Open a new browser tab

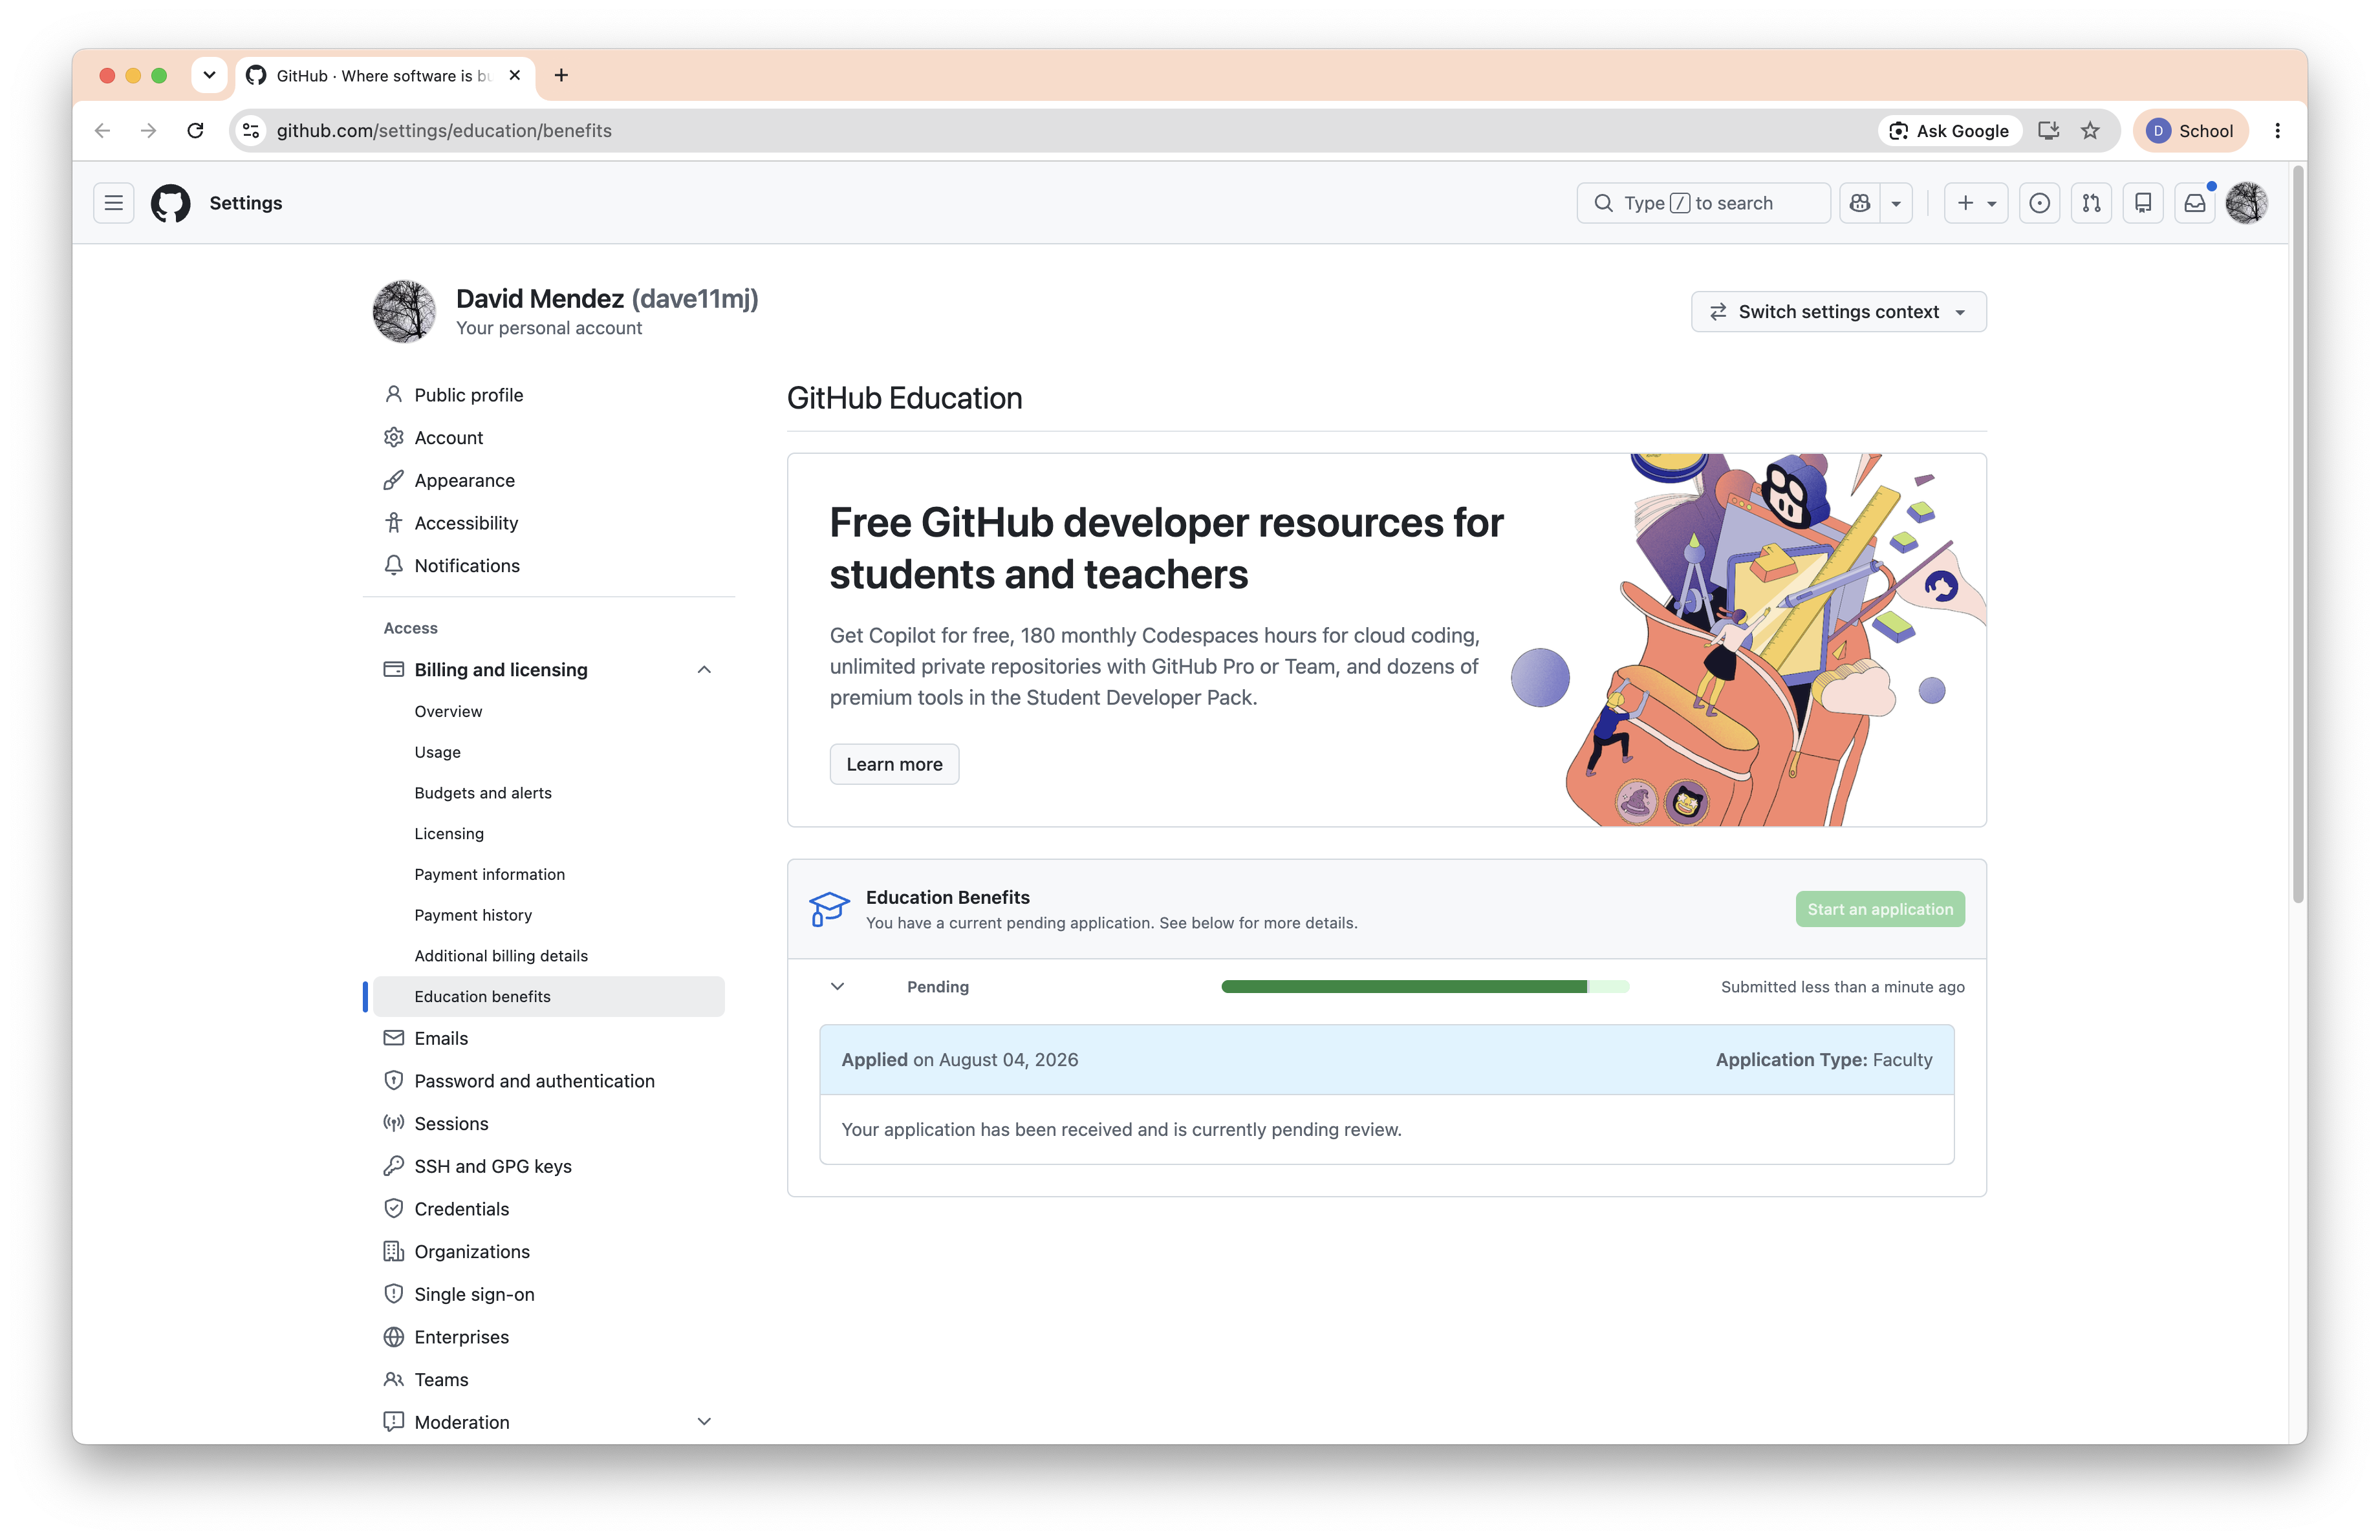coord(561,75)
